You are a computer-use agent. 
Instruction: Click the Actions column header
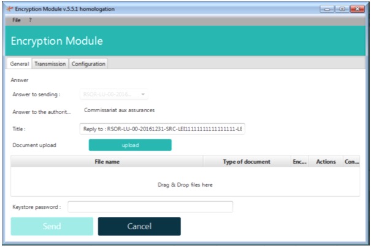coord(326,162)
